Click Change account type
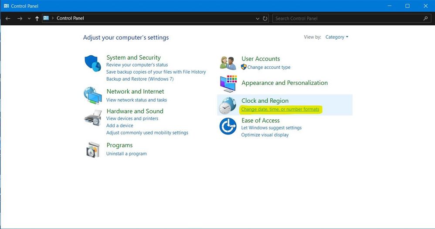The width and height of the screenshot is (435, 229). 269,67
